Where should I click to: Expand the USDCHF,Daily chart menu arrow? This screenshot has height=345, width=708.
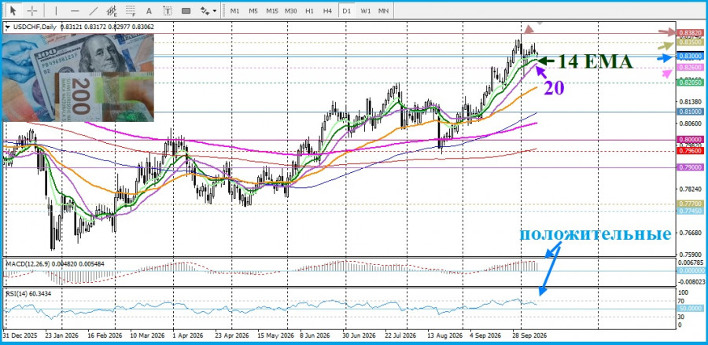[x=7, y=27]
